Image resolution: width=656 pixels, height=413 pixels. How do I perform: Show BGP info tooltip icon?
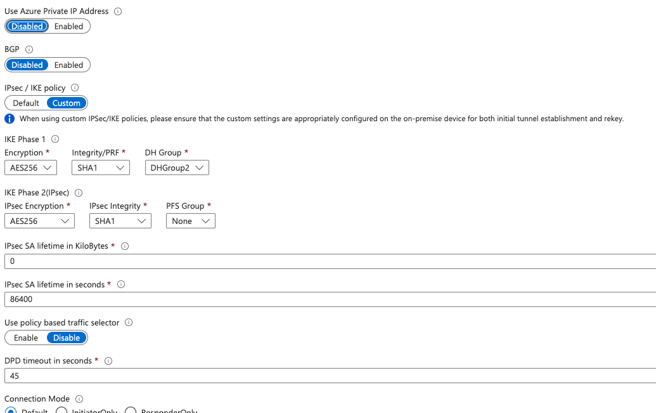[29, 49]
